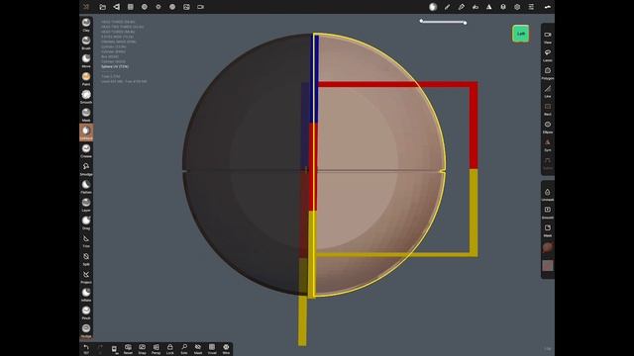Choose the Rect selection shape
The width and height of the screenshot is (634, 356).
pyautogui.click(x=548, y=109)
